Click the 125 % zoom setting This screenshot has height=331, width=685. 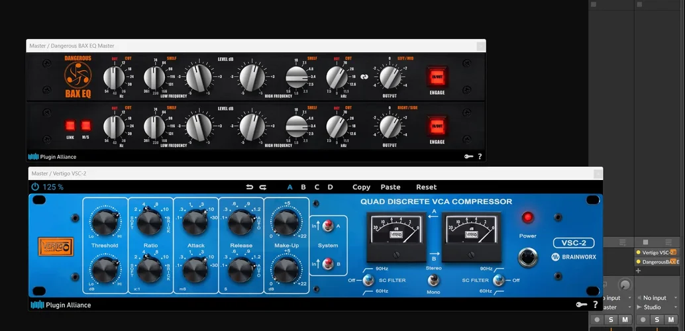click(53, 187)
